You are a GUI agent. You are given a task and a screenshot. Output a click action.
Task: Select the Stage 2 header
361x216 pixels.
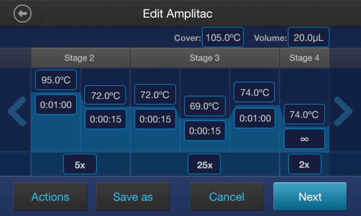[x=79, y=58]
